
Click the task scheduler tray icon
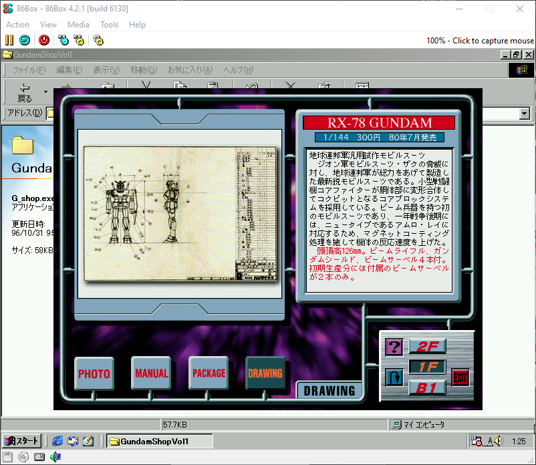(x=476, y=441)
